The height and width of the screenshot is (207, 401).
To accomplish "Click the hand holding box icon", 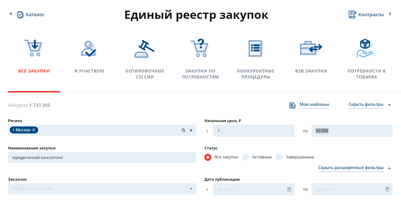I will coord(366,49).
